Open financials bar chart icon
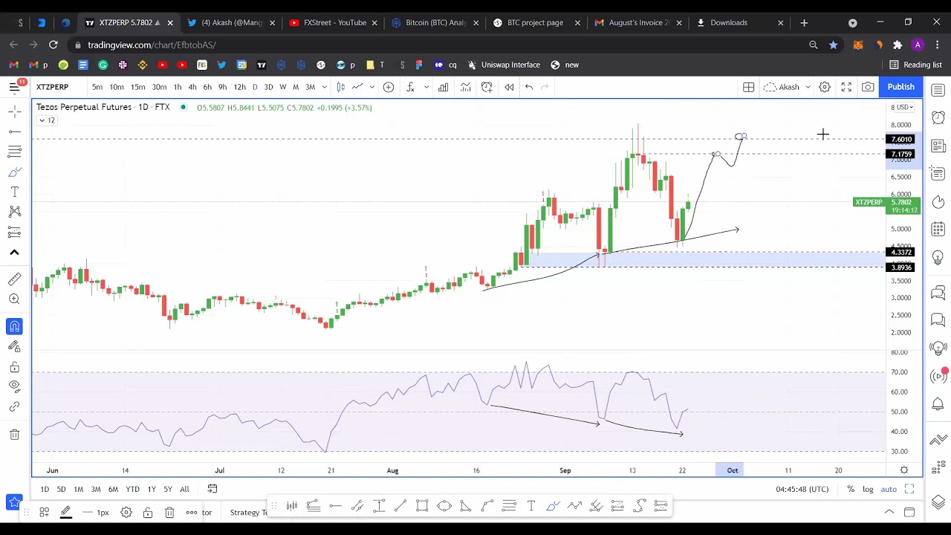Viewport: 951px width, 535px height. coord(444,87)
